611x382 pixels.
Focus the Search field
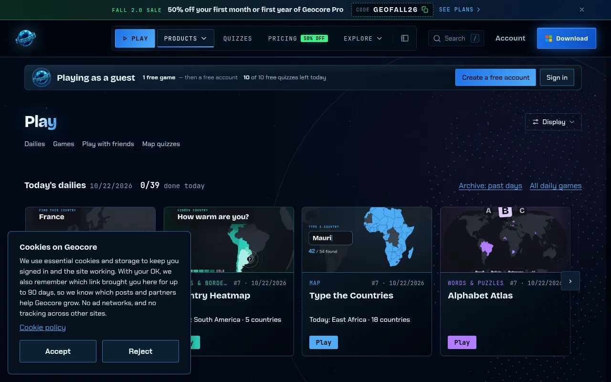[456, 38]
